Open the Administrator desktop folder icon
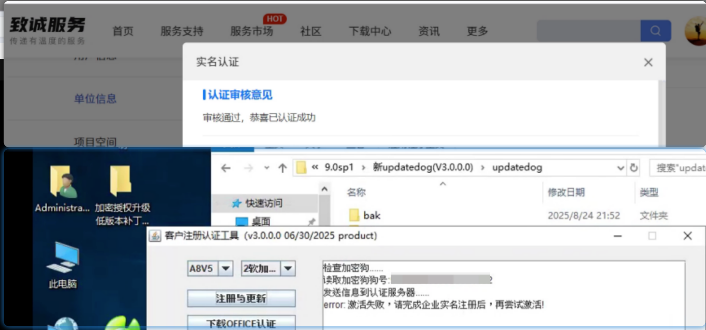 [x=62, y=188]
